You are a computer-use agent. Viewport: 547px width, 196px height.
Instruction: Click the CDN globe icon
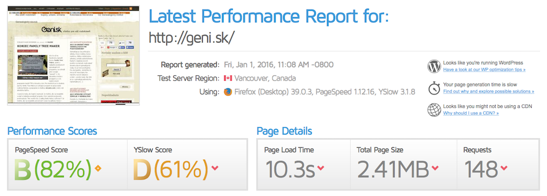point(434,110)
